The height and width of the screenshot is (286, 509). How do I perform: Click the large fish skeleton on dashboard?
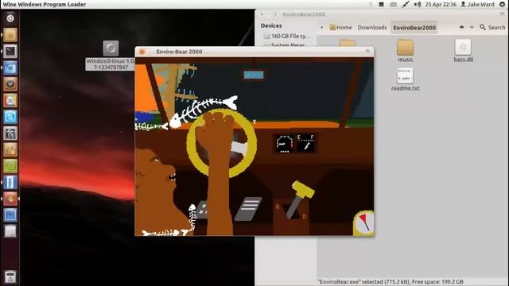tap(203, 111)
